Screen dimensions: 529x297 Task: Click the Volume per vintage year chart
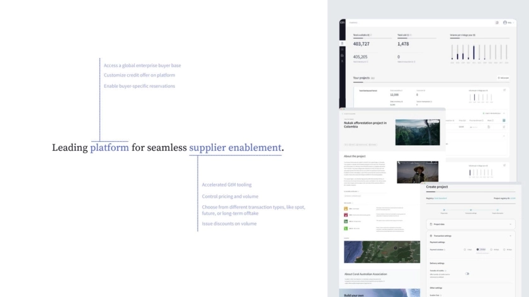click(479, 51)
